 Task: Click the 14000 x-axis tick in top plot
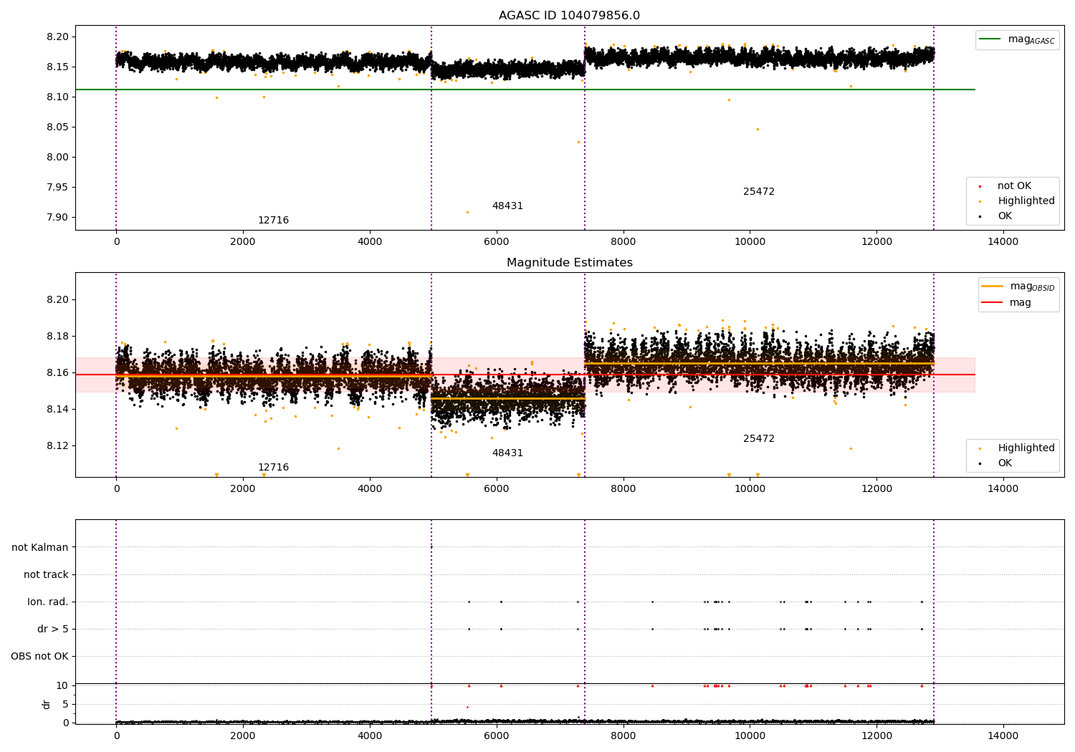click(1003, 242)
